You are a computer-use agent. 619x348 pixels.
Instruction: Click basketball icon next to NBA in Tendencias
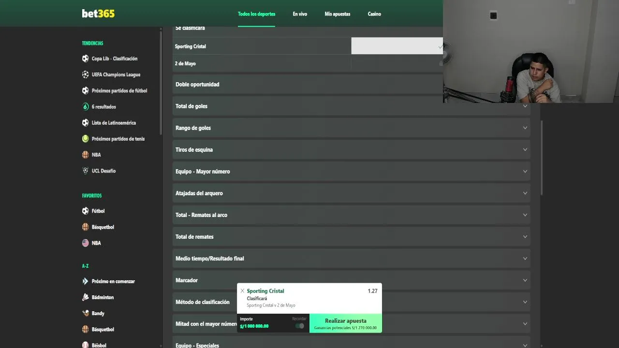click(x=86, y=155)
